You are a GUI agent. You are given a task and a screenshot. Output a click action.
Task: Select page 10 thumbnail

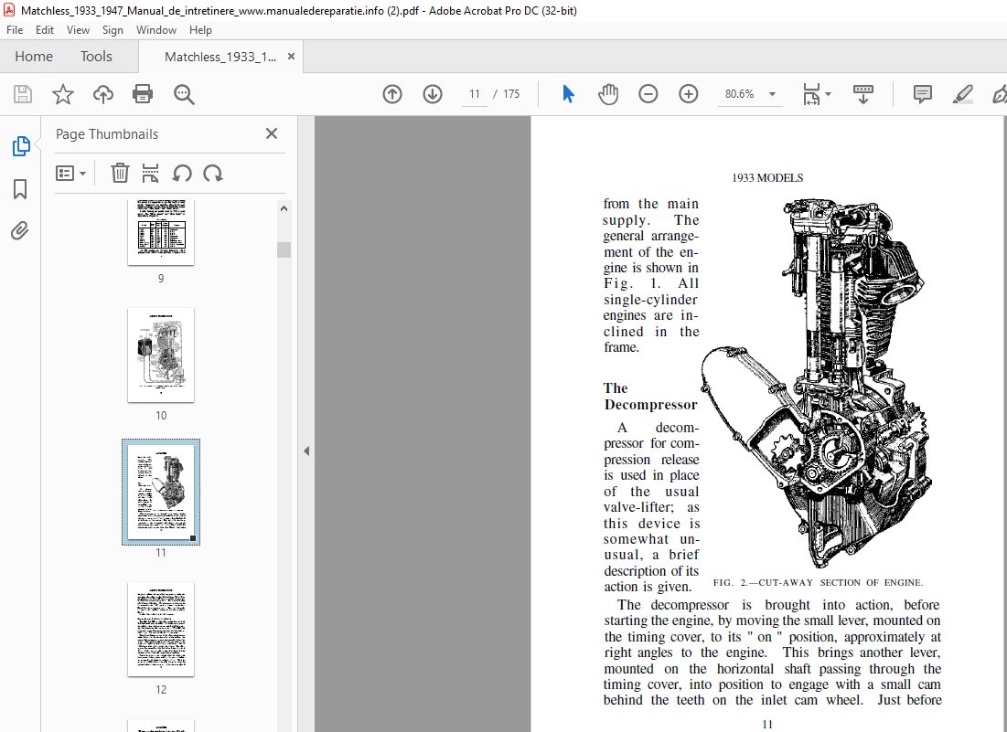(161, 355)
